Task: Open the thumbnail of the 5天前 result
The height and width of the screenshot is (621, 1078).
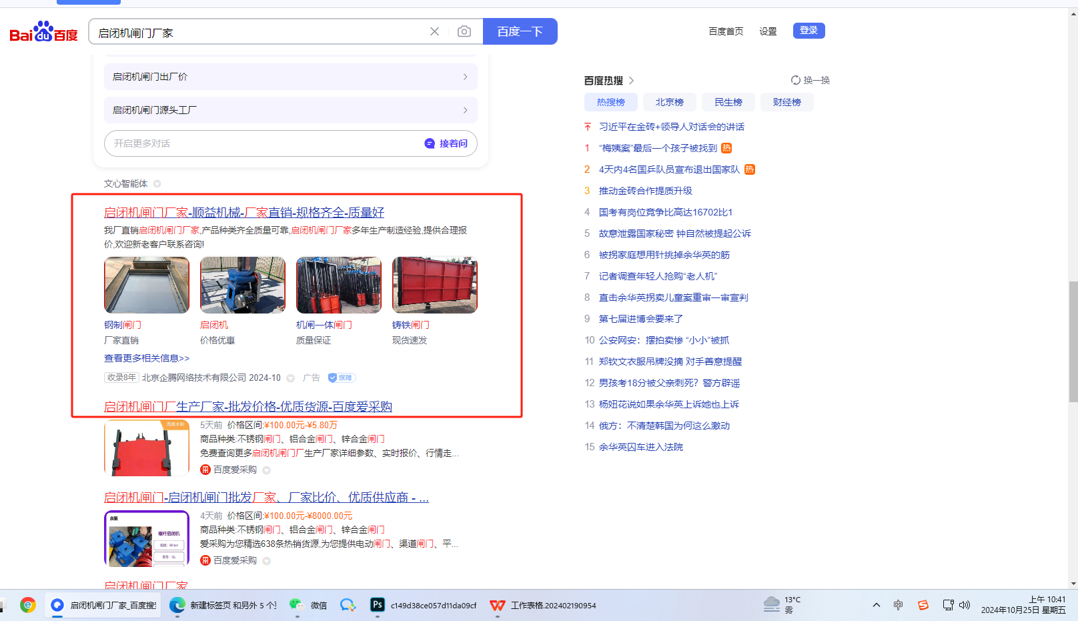Action: point(147,448)
